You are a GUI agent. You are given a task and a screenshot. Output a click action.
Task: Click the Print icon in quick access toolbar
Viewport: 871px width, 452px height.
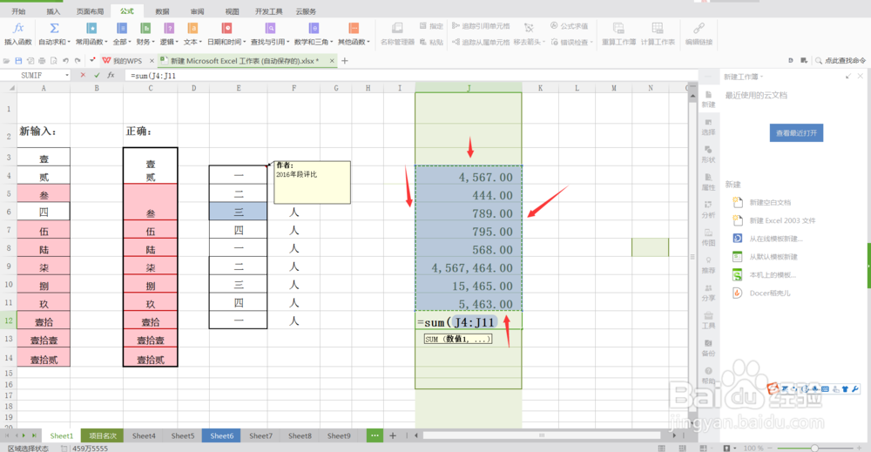pos(42,60)
